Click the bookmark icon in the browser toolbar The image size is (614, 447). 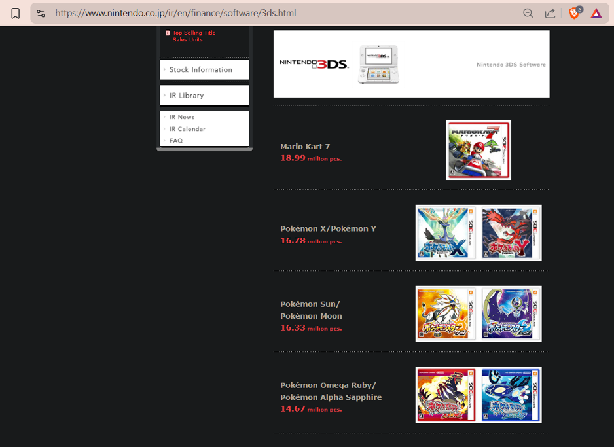pos(16,13)
